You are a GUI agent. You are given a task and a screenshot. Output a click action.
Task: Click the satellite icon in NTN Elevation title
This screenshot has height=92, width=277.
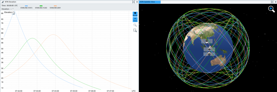click(x=3, y=2)
